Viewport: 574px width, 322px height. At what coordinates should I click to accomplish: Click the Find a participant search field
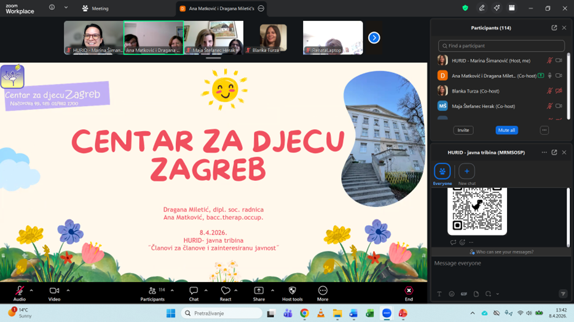(501, 46)
